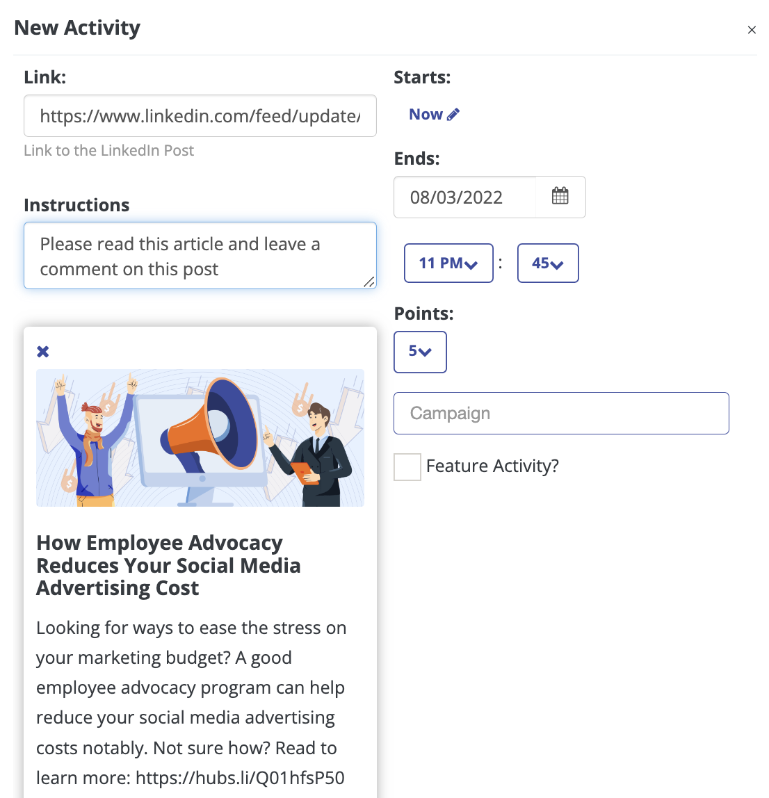Viewport: 769px width, 798px height.
Task: Click the Now start time link
Action: (x=426, y=115)
